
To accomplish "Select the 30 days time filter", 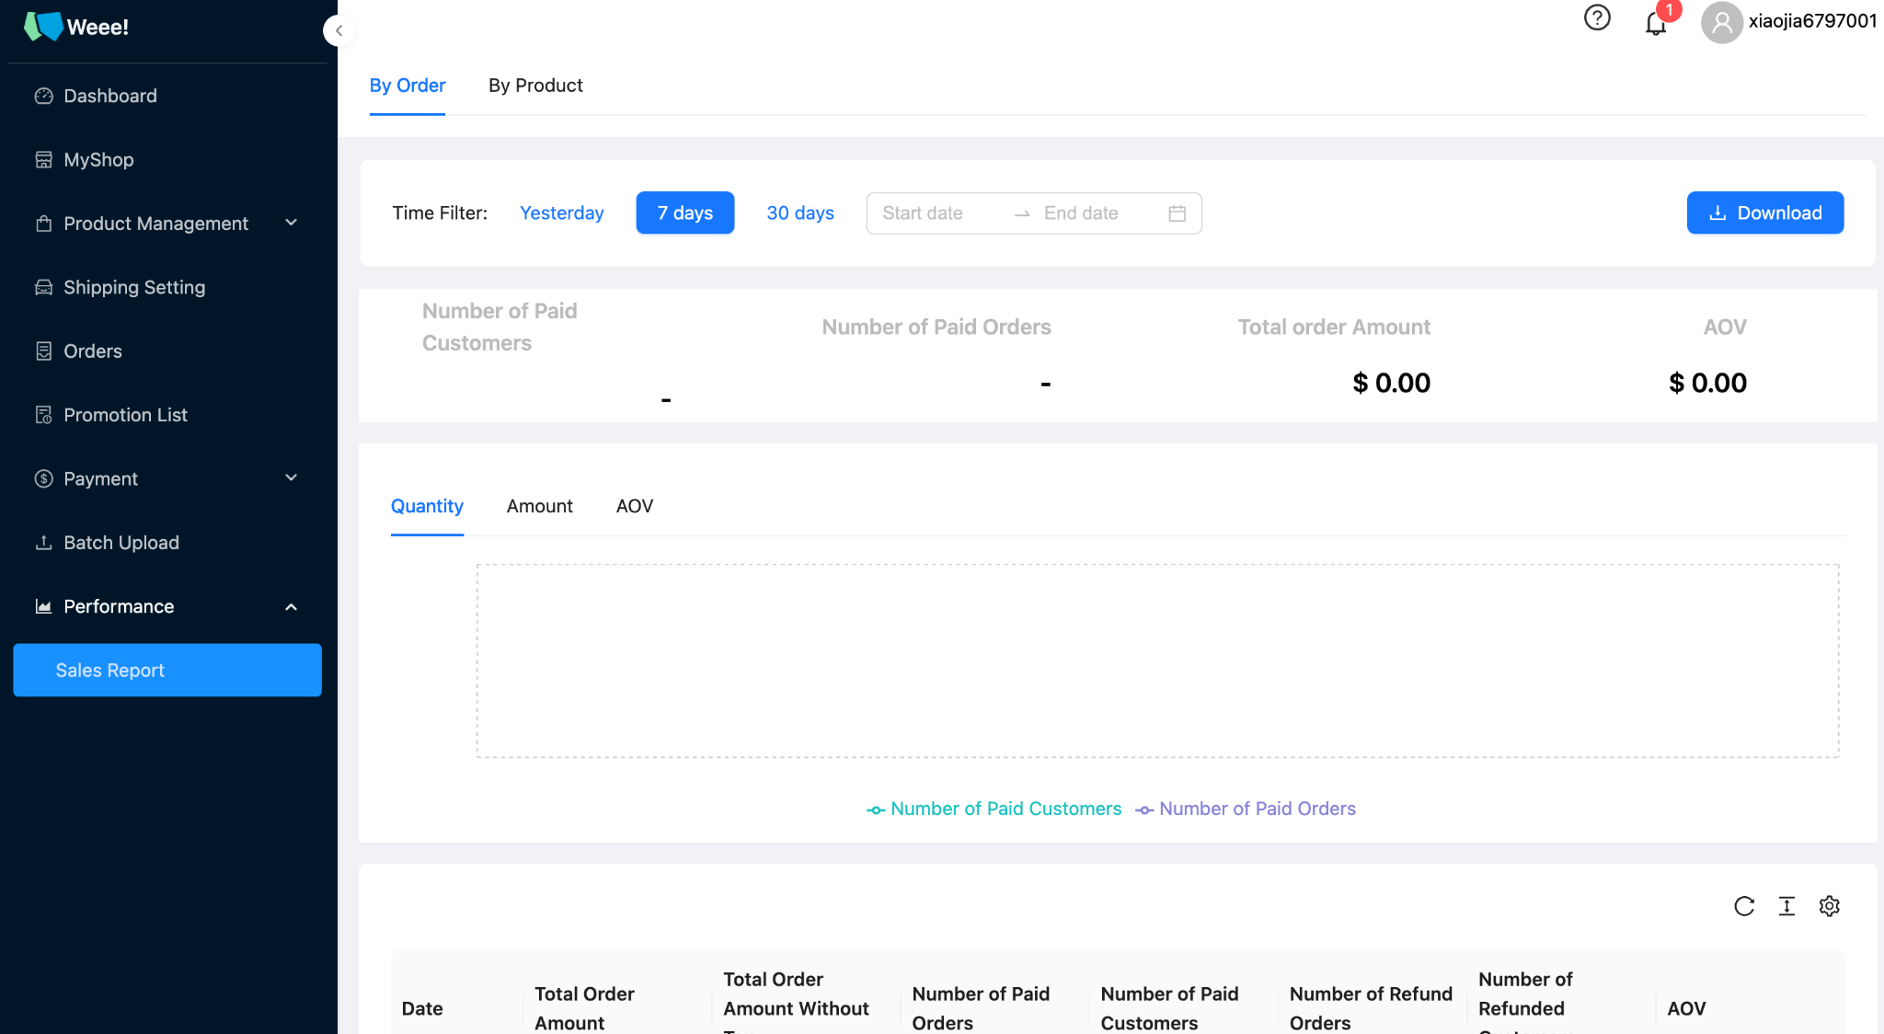I will 799,213.
